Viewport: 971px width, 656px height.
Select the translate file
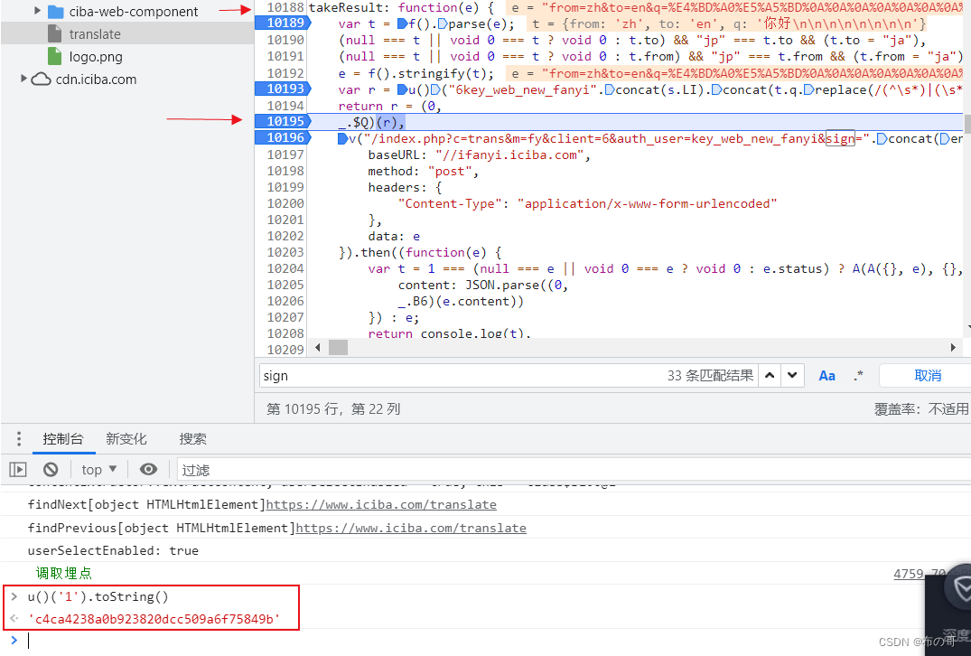click(x=95, y=34)
